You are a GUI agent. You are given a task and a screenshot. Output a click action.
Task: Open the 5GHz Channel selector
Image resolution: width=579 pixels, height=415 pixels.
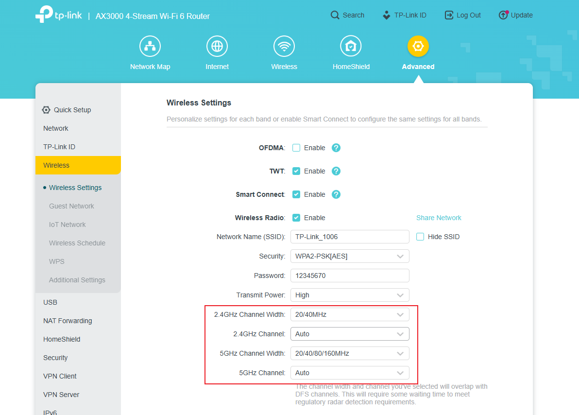tap(350, 373)
